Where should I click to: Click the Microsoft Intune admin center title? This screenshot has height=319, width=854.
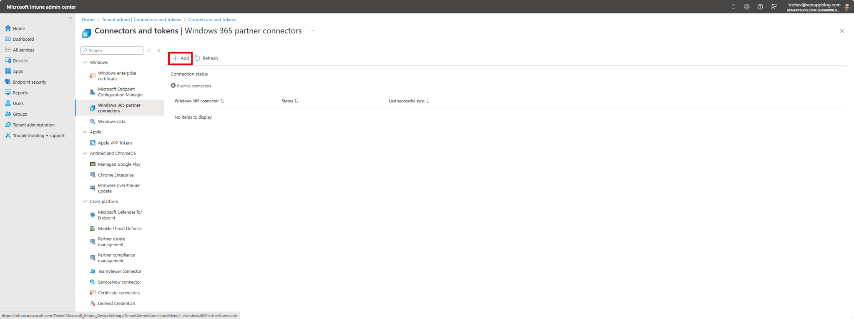tap(41, 7)
